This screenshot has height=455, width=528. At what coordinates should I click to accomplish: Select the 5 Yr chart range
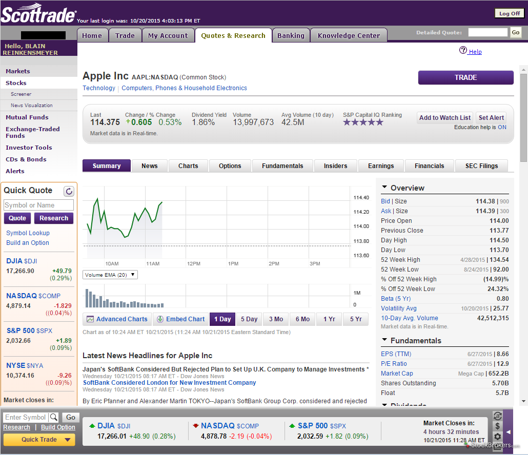pos(356,319)
